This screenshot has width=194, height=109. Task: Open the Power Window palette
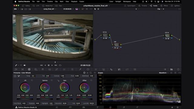pyautogui.click(x=88, y=69)
